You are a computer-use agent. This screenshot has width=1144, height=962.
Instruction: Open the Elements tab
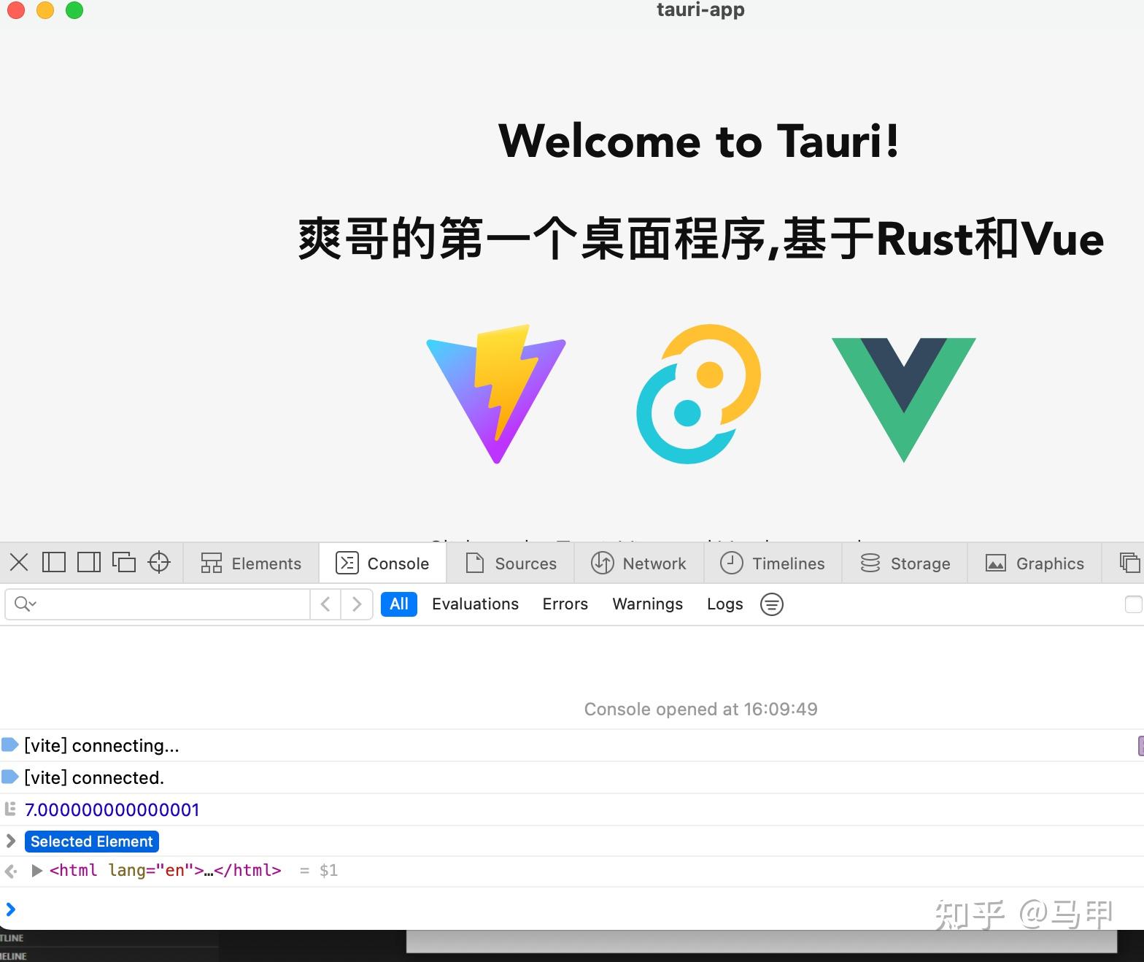pyautogui.click(x=251, y=563)
